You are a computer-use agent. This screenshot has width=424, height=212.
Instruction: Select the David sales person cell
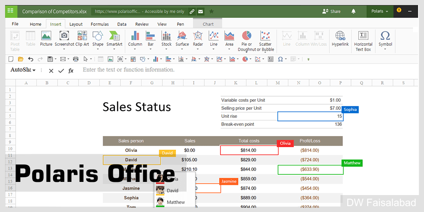click(132, 160)
